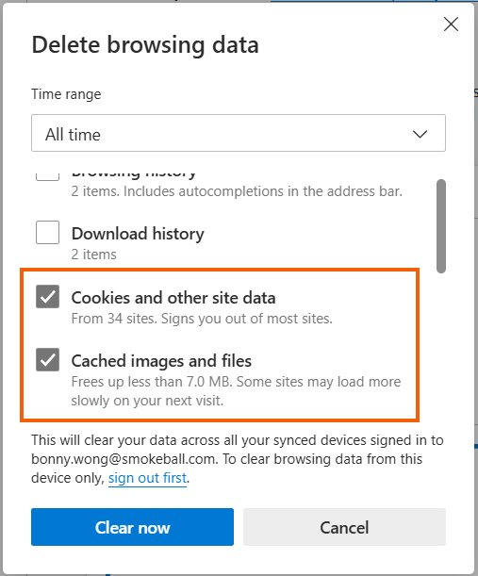Click the autocompletions description under Browsing history
This screenshot has width=478, height=576.
pos(237,191)
